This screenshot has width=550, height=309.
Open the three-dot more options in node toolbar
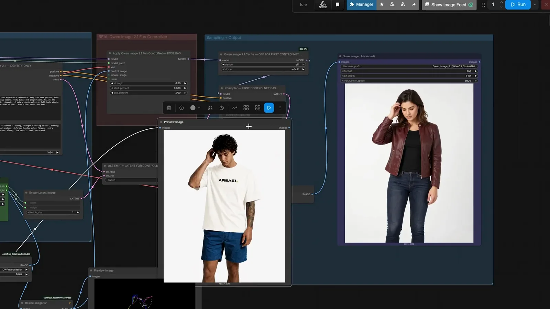coord(280,108)
